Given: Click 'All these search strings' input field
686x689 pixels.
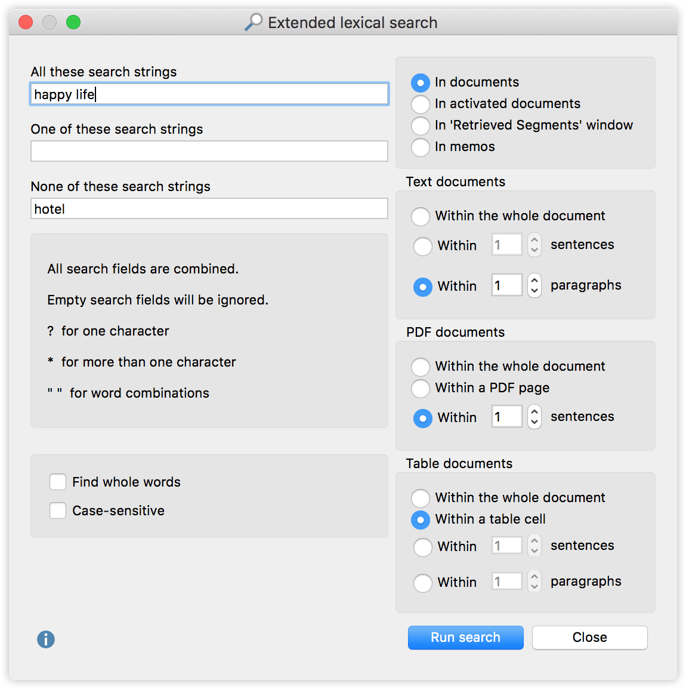Looking at the screenshot, I should pos(209,94).
